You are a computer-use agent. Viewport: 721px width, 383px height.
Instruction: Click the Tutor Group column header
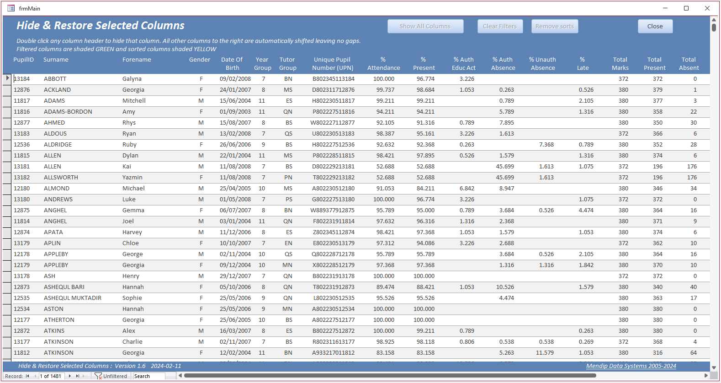click(x=288, y=64)
